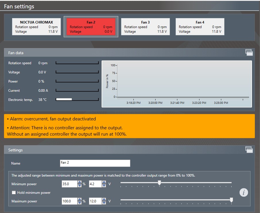Click the info icon beside power sliders
The width and height of the screenshot is (260, 213).
point(244,193)
